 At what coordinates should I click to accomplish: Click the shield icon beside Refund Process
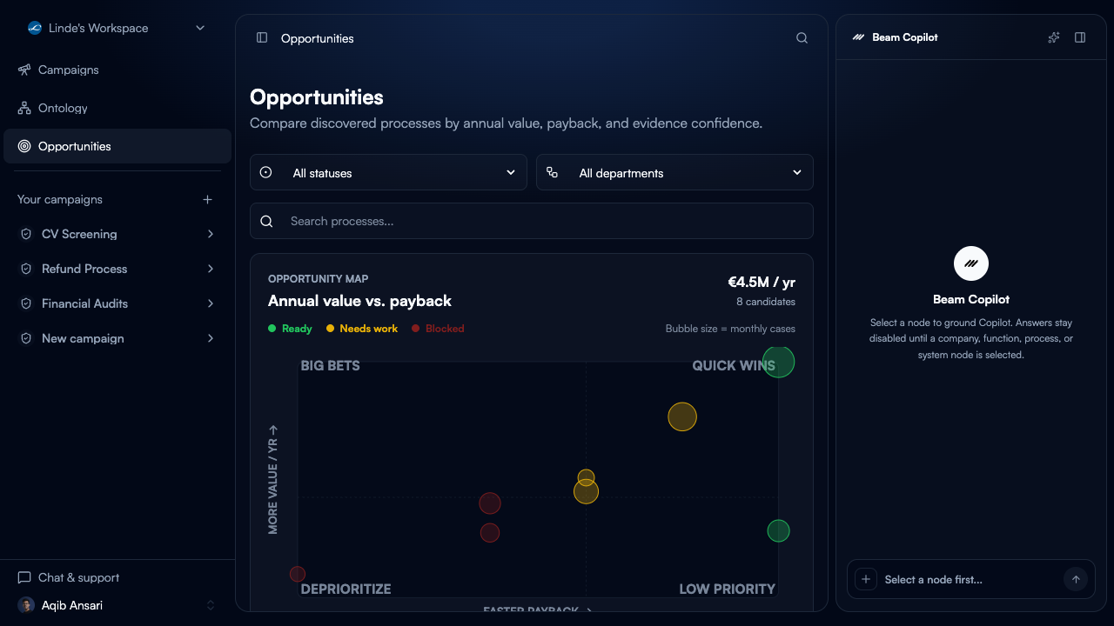click(x=26, y=269)
